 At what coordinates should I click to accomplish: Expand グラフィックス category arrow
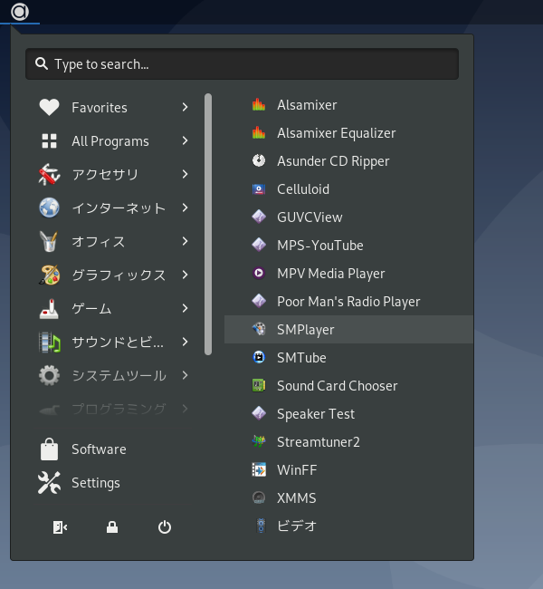pyautogui.click(x=185, y=275)
